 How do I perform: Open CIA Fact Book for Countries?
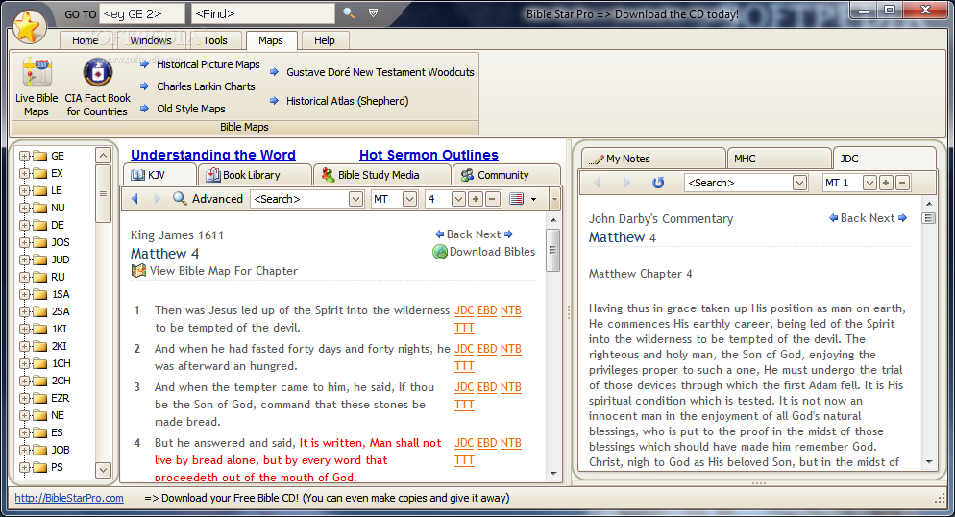tap(97, 87)
